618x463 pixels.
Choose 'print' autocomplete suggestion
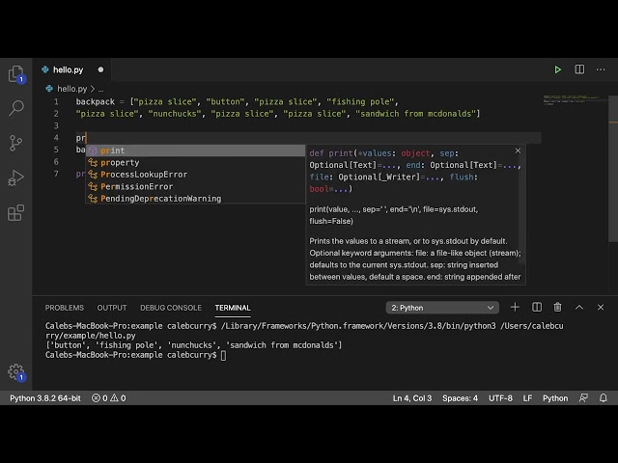pyautogui.click(x=195, y=150)
